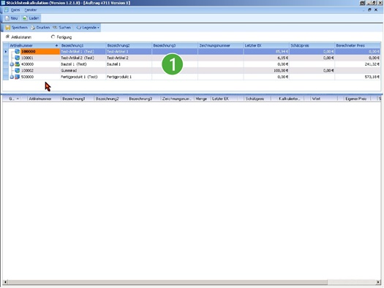Open the Legende dropdown
The height and width of the screenshot is (288, 384).
pyautogui.click(x=88, y=28)
